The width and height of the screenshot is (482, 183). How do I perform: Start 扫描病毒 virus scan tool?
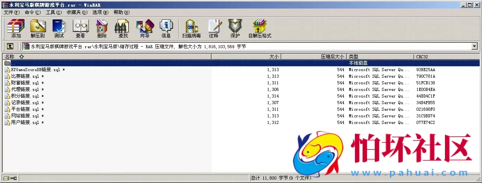coord(191,28)
